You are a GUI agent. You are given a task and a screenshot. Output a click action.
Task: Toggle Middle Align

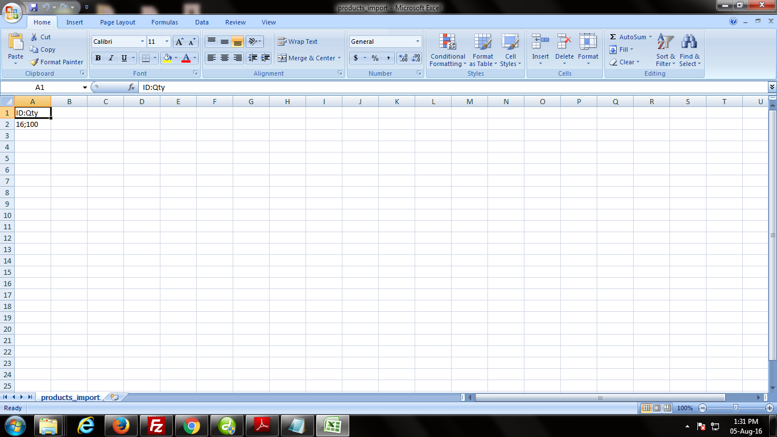coord(225,42)
